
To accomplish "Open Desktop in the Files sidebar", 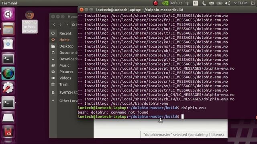I will point(63,46).
